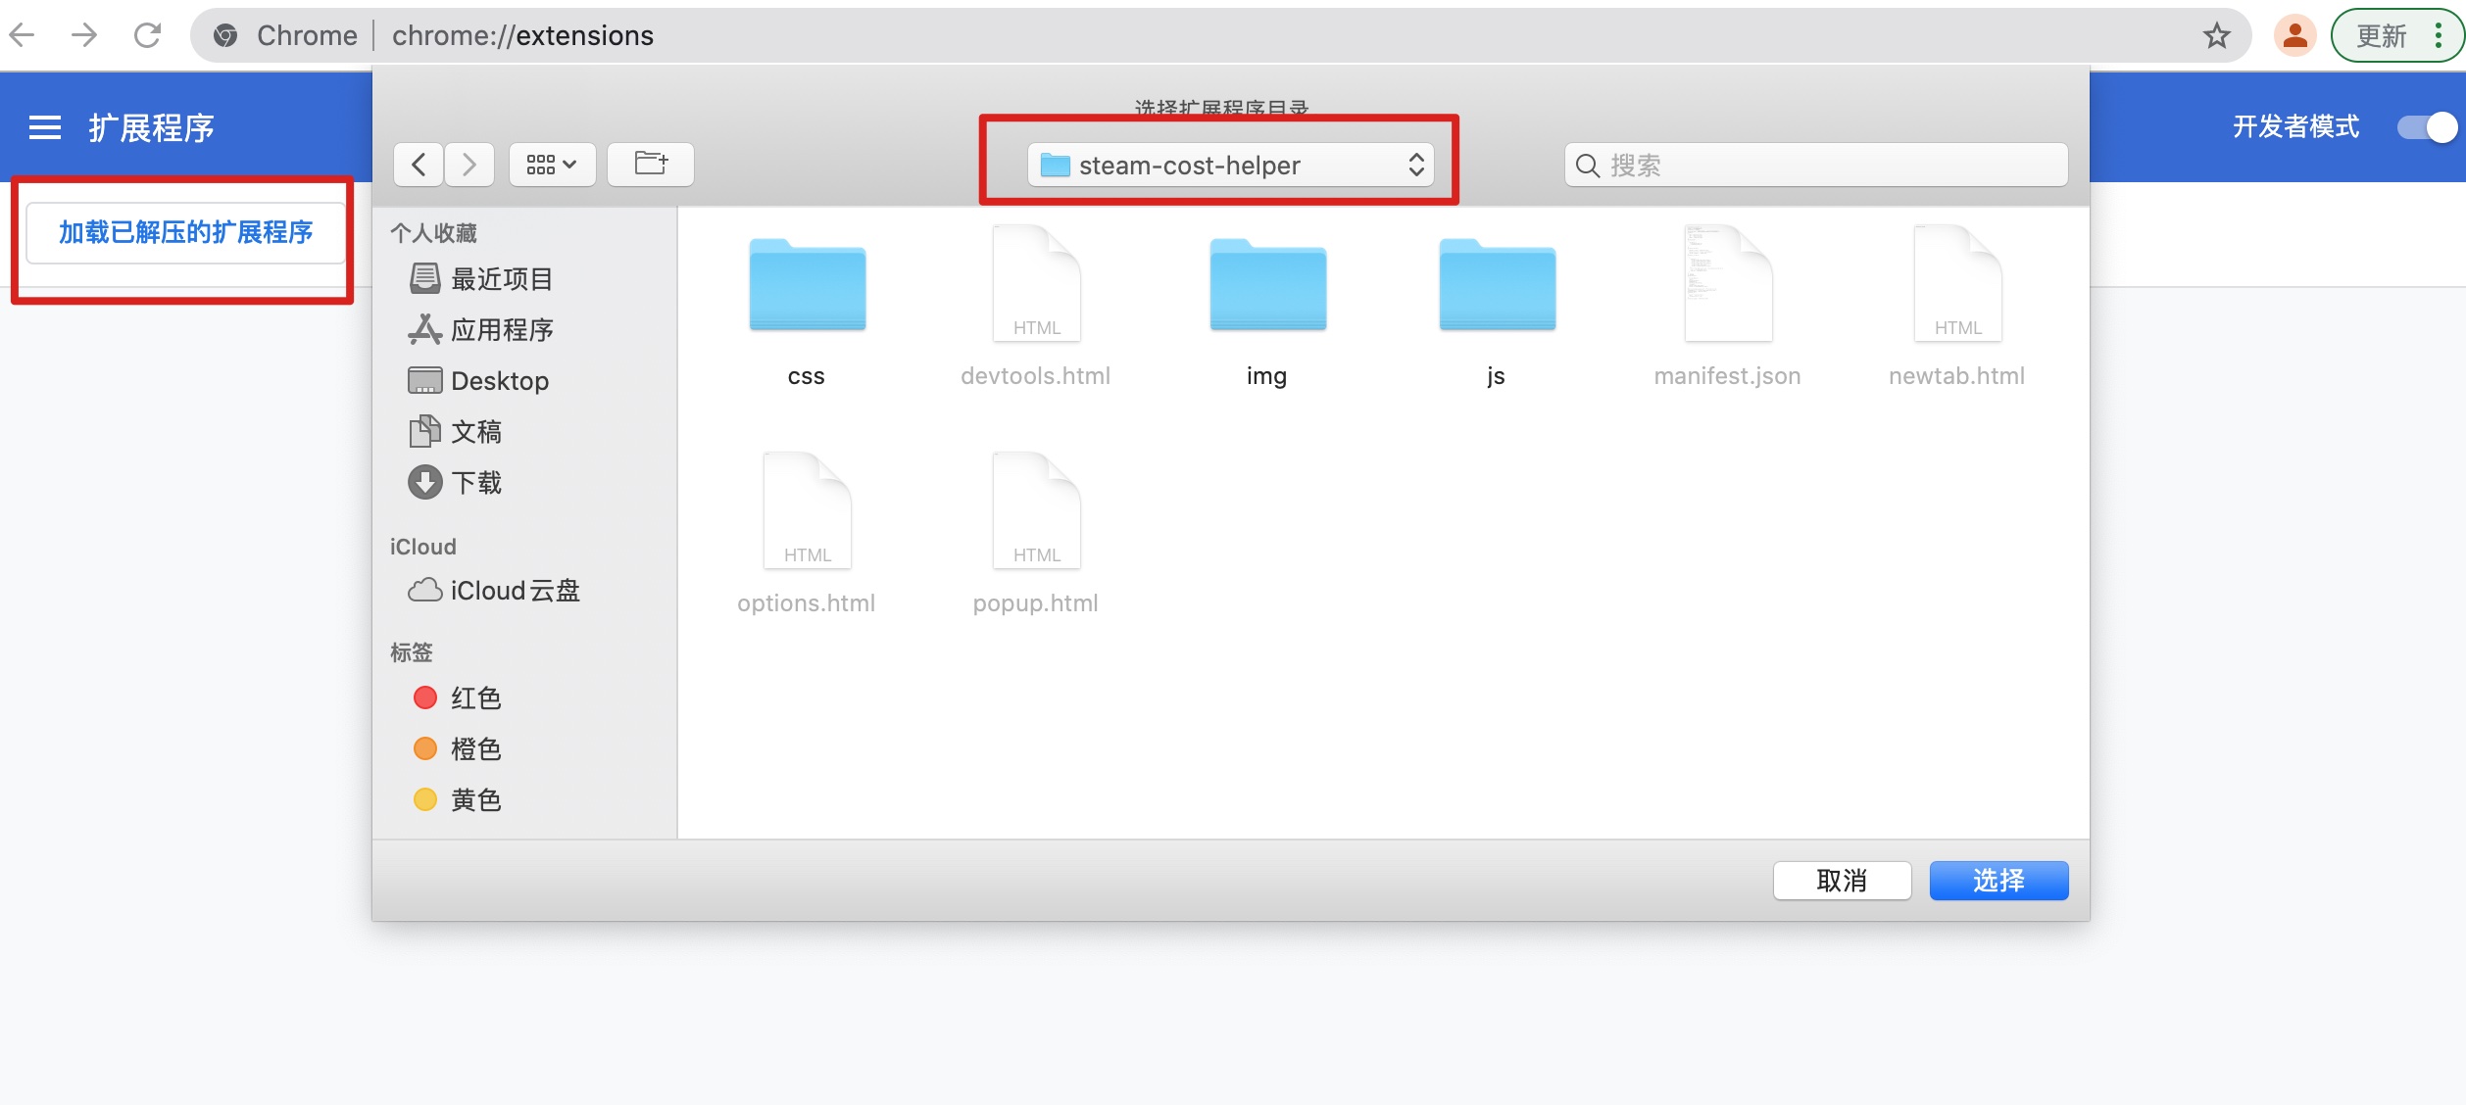
Task: Select the css folder
Action: (x=807, y=284)
